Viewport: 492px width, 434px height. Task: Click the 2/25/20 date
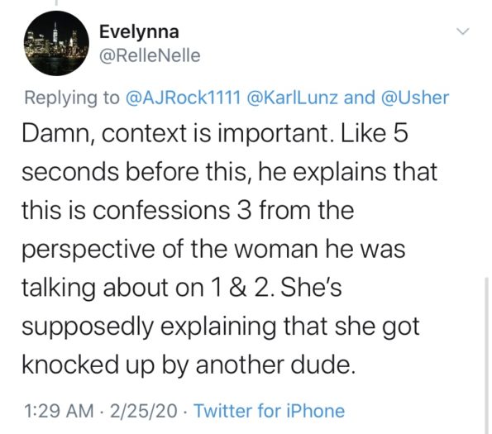click(x=144, y=411)
